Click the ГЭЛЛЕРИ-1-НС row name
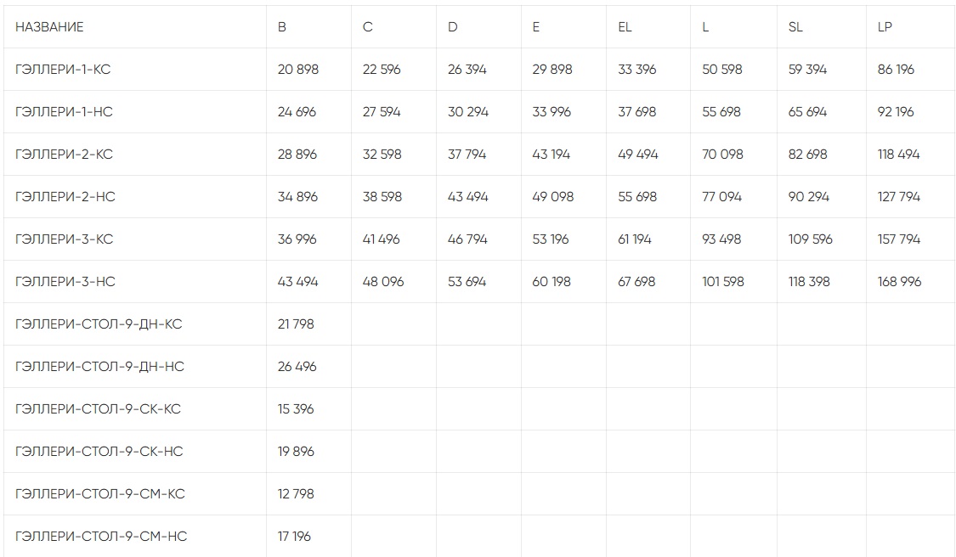956x557 pixels. pyautogui.click(x=65, y=112)
